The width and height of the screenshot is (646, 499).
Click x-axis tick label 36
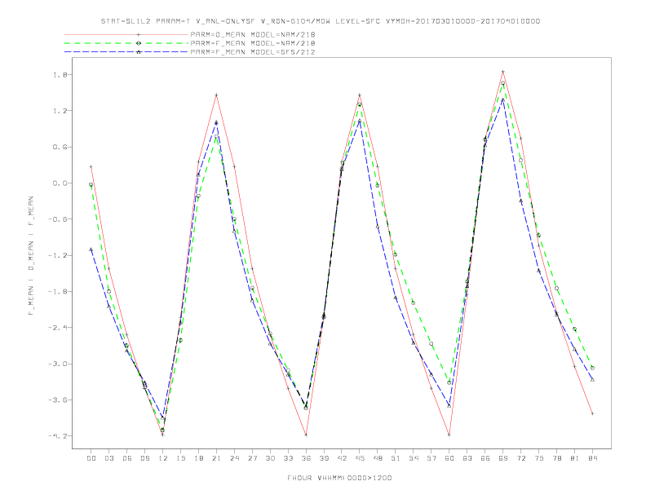pyautogui.click(x=306, y=458)
